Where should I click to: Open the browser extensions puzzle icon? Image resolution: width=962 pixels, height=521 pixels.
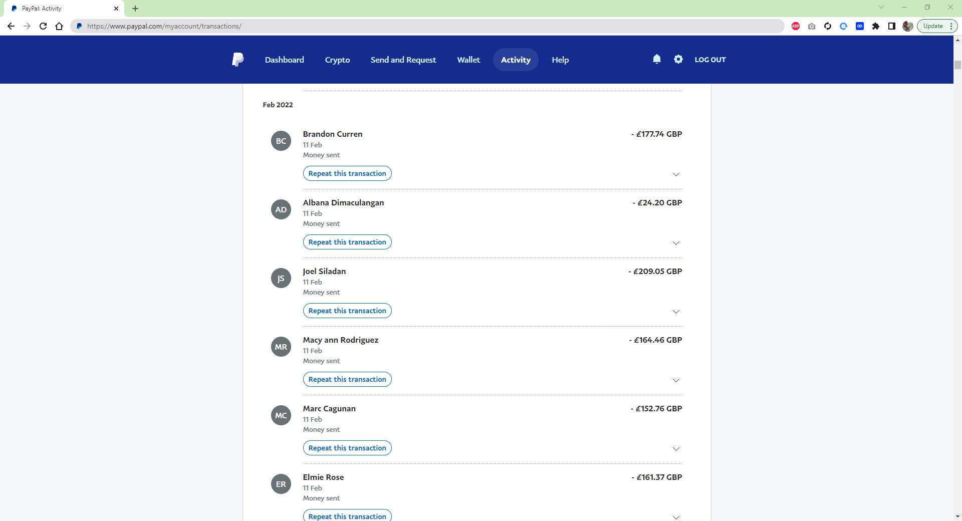click(875, 26)
